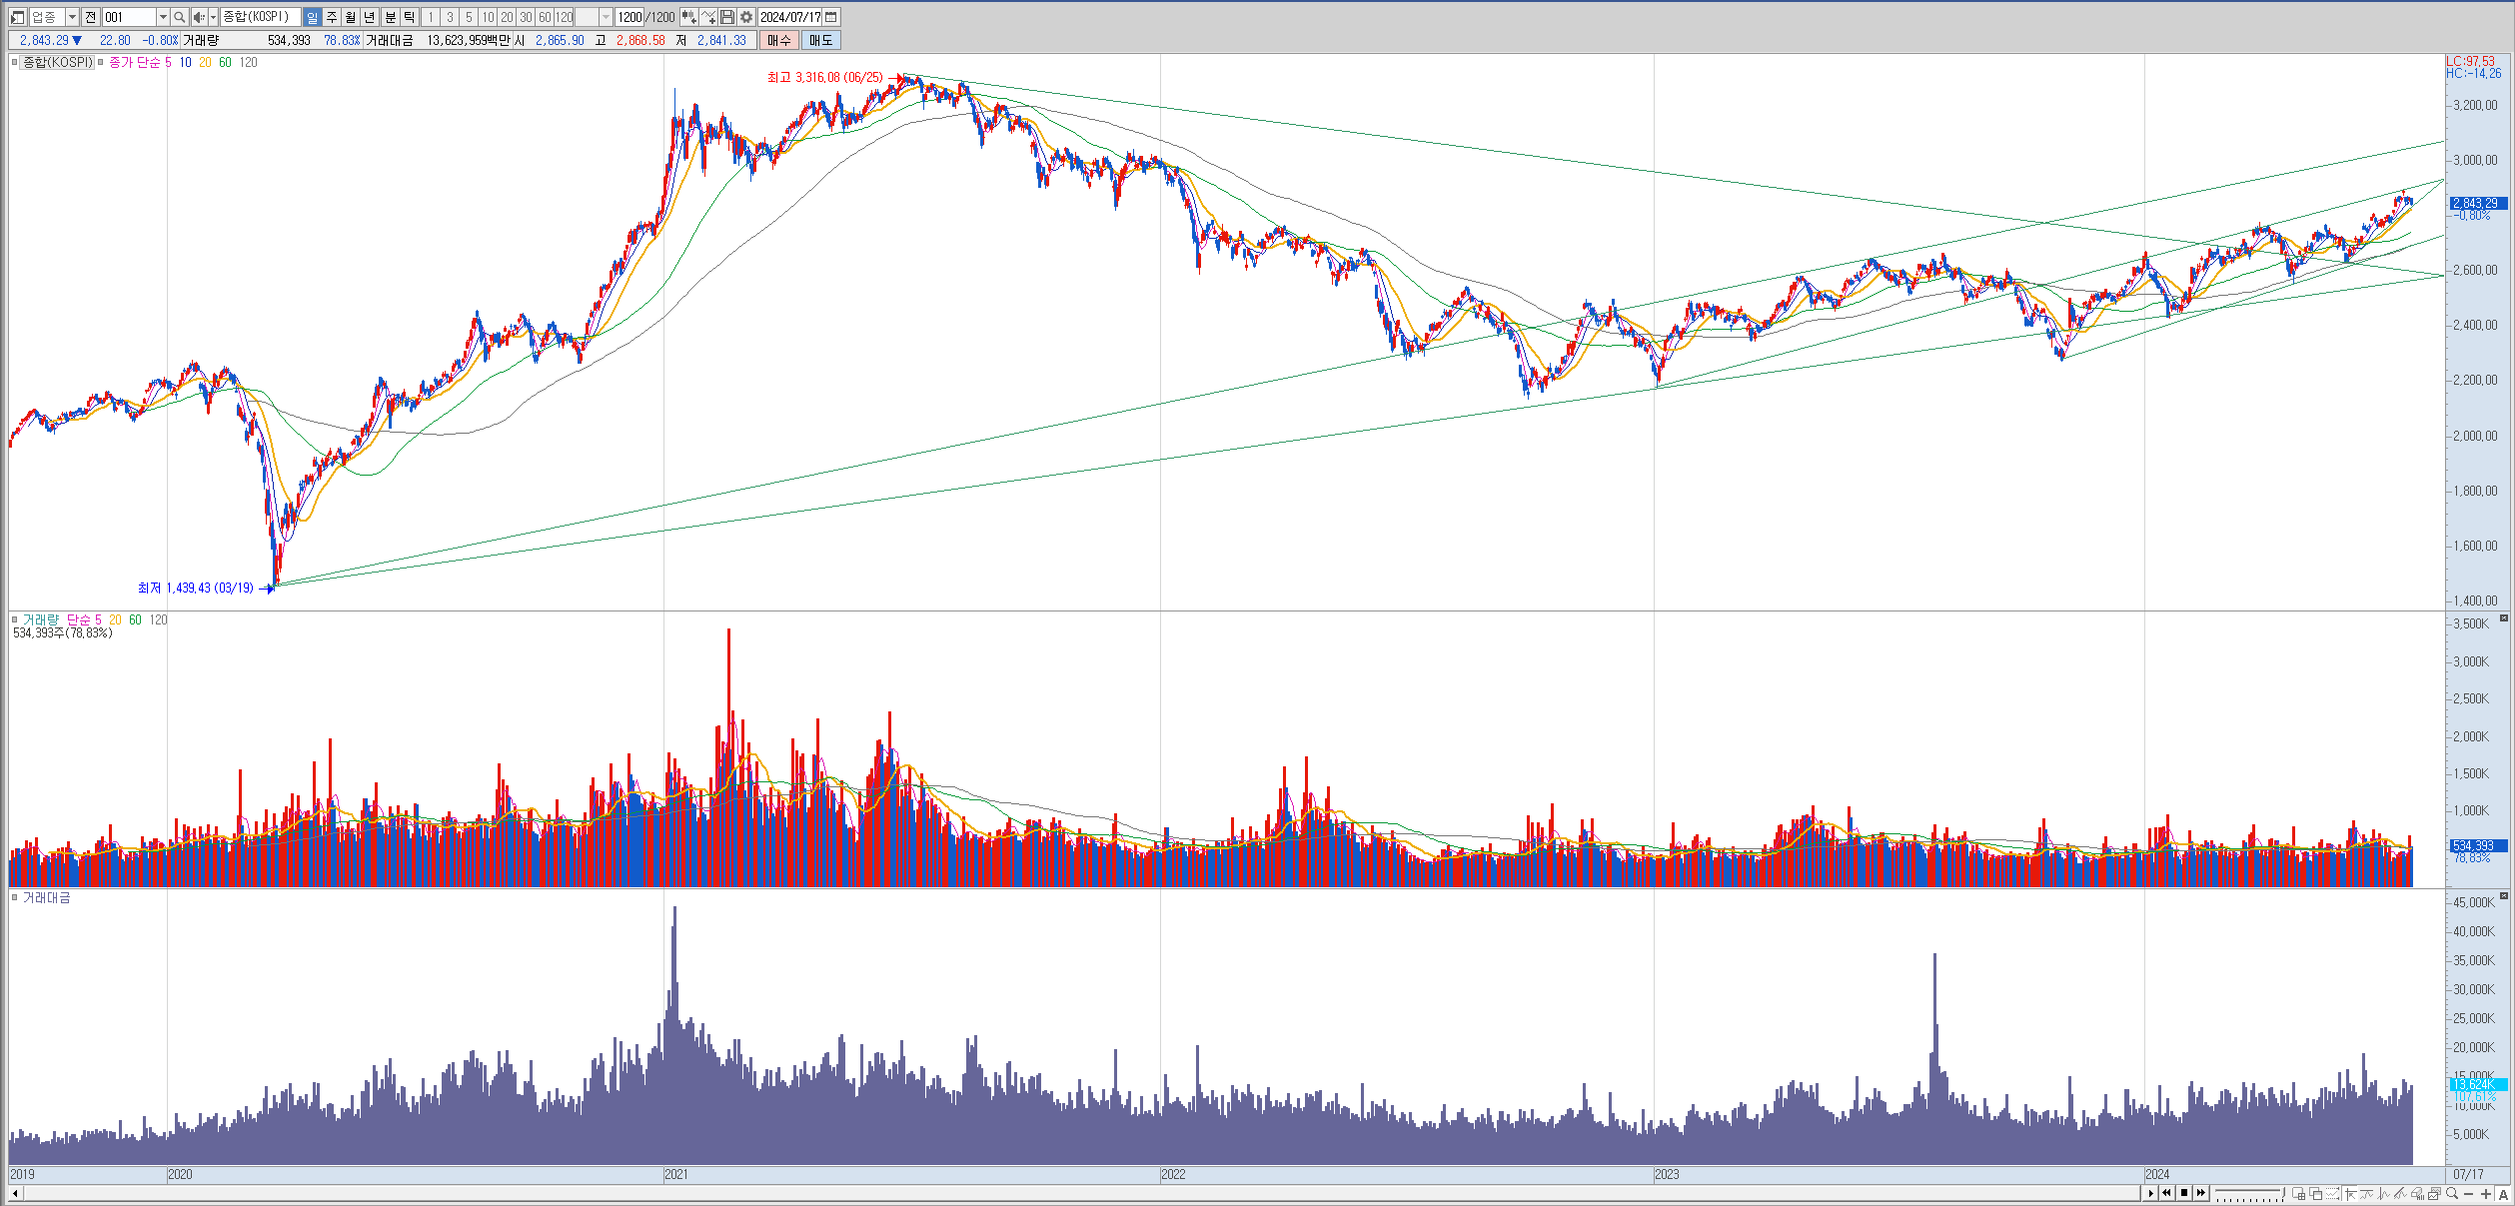Screen dimensions: 2515x1206
Task: Click the play replay button
Action: [x=2151, y=1193]
